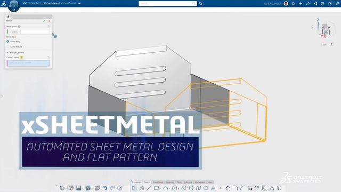341x192 pixels.
Task: Open the view dropdown under orientation cube
Action: point(327,44)
